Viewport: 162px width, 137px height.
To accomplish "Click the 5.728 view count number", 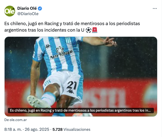I will pos(57,129).
